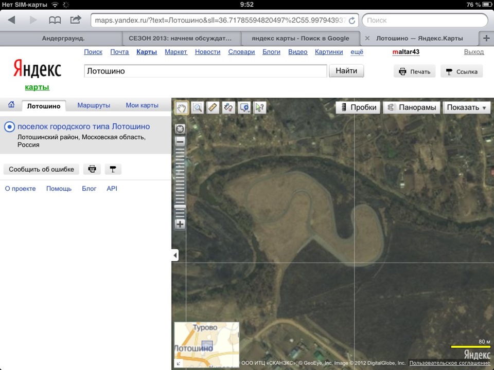Switch to яндекс карты Google search tab
The image size is (494, 370).
(x=300, y=39)
